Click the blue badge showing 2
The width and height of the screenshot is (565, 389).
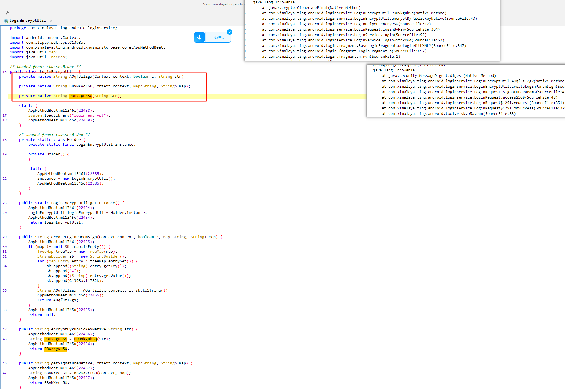coord(229,32)
